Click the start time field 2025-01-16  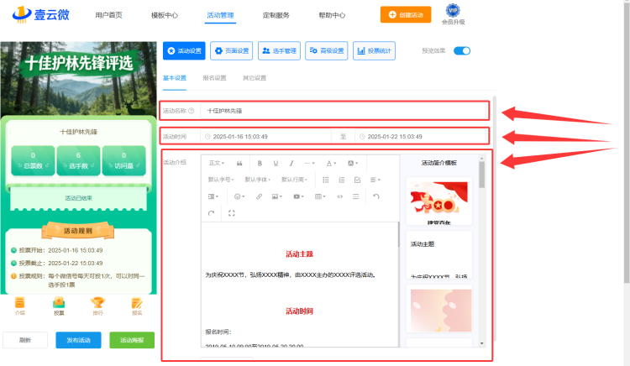[x=265, y=137]
